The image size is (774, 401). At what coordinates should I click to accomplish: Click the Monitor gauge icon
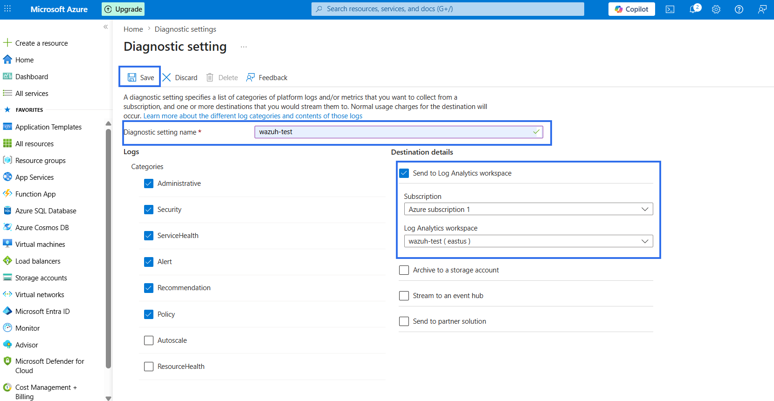[x=7, y=328]
